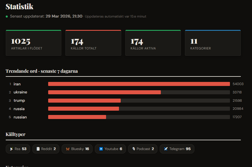
Task: Click the Youtube play icon
Action: pos(101,149)
